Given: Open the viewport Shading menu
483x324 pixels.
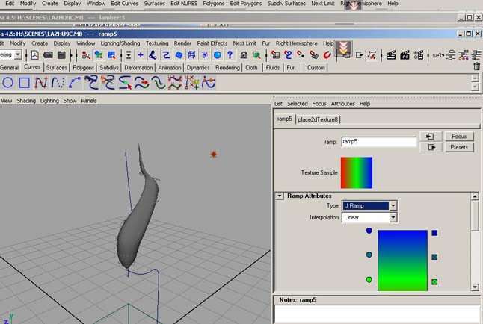Looking at the screenshot, I should point(26,101).
